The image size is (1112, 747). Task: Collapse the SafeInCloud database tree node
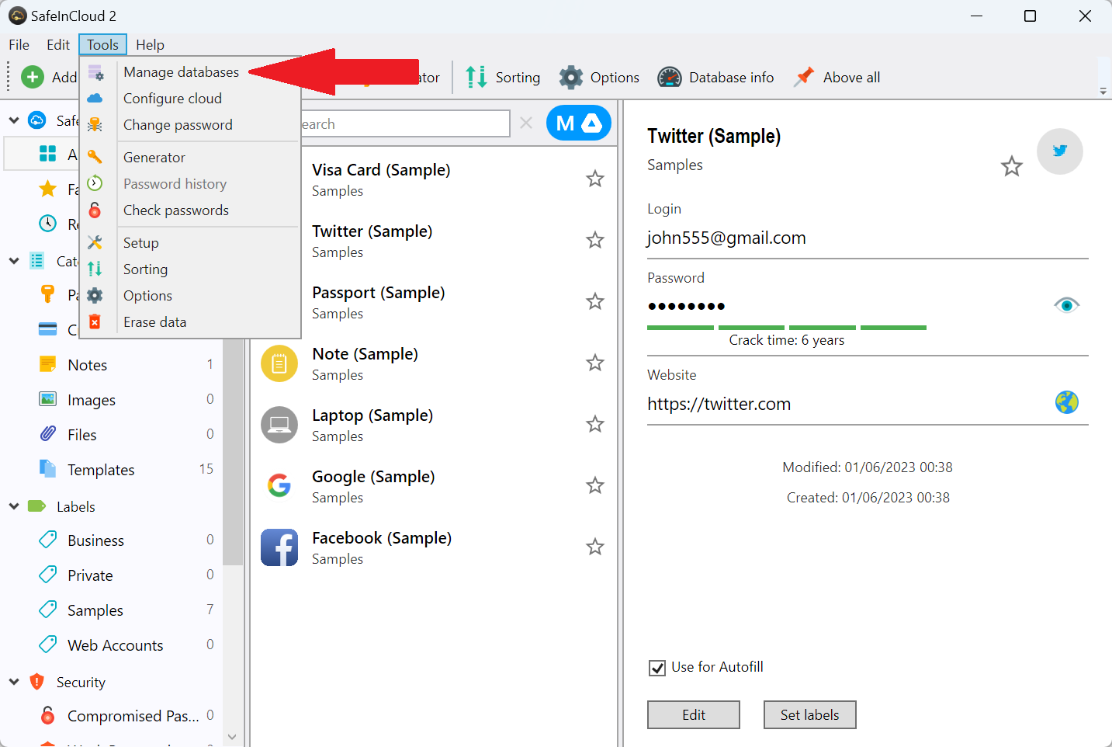click(x=14, y=120)
